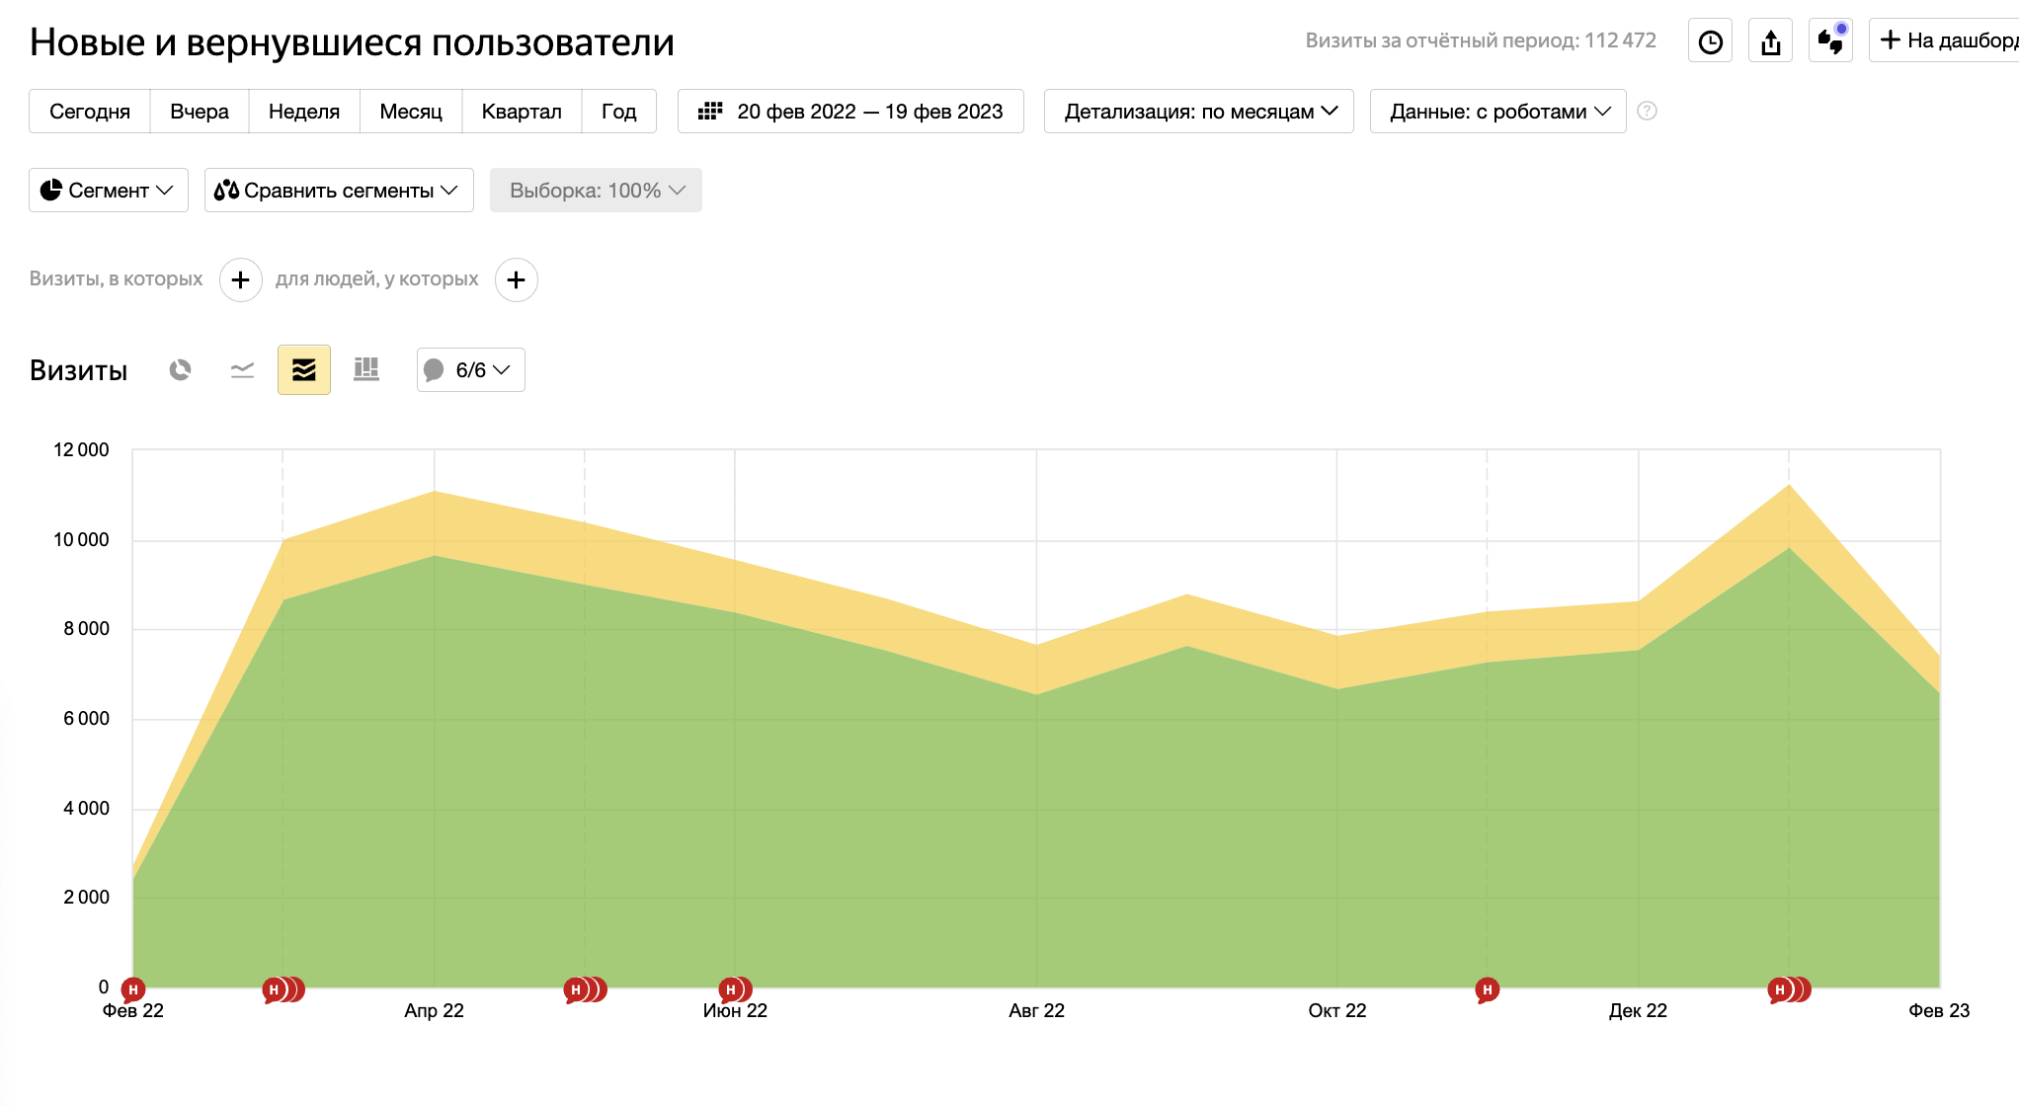2019x1106 pixels.
Task: Click the export/share report icon
Action: tap(1770, 41)
